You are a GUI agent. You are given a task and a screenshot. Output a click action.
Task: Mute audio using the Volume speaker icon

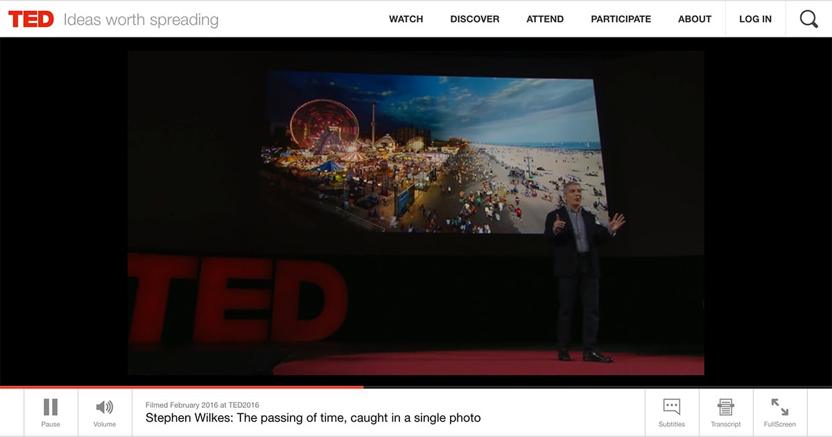(x=105, y=412)
